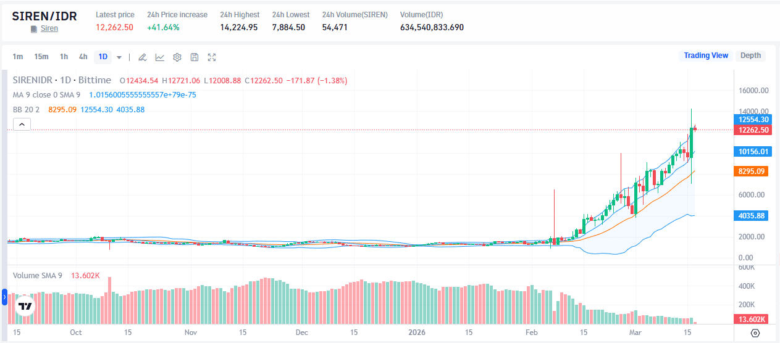Select the Trading View tab
Screen dimensions: 780x343
[706, 56]
